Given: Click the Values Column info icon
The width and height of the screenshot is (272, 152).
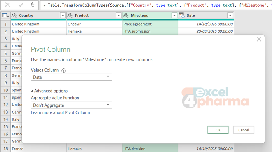Looking at the screenshot, I should point(64,70).
